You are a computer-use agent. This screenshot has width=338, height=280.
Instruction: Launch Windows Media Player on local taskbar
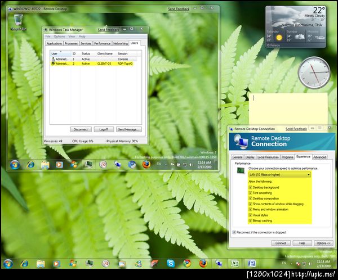pos(56,264)
